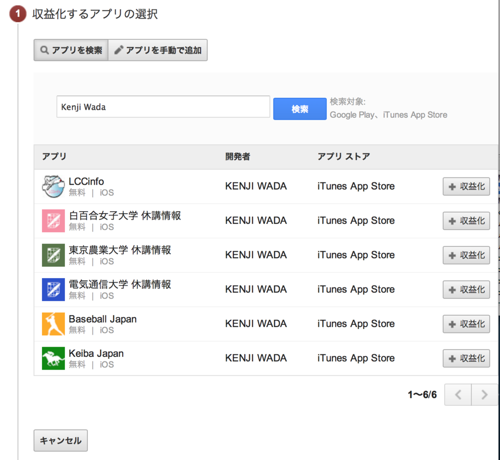Click the orange Baseball Japan app icon

(53, 324)
